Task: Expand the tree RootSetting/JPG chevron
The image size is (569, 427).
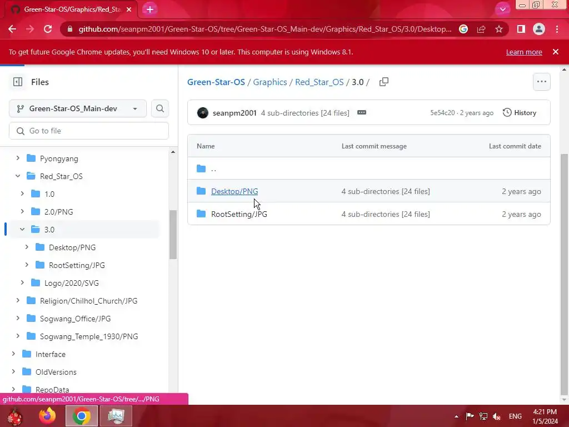Action: tap(27, 265)
